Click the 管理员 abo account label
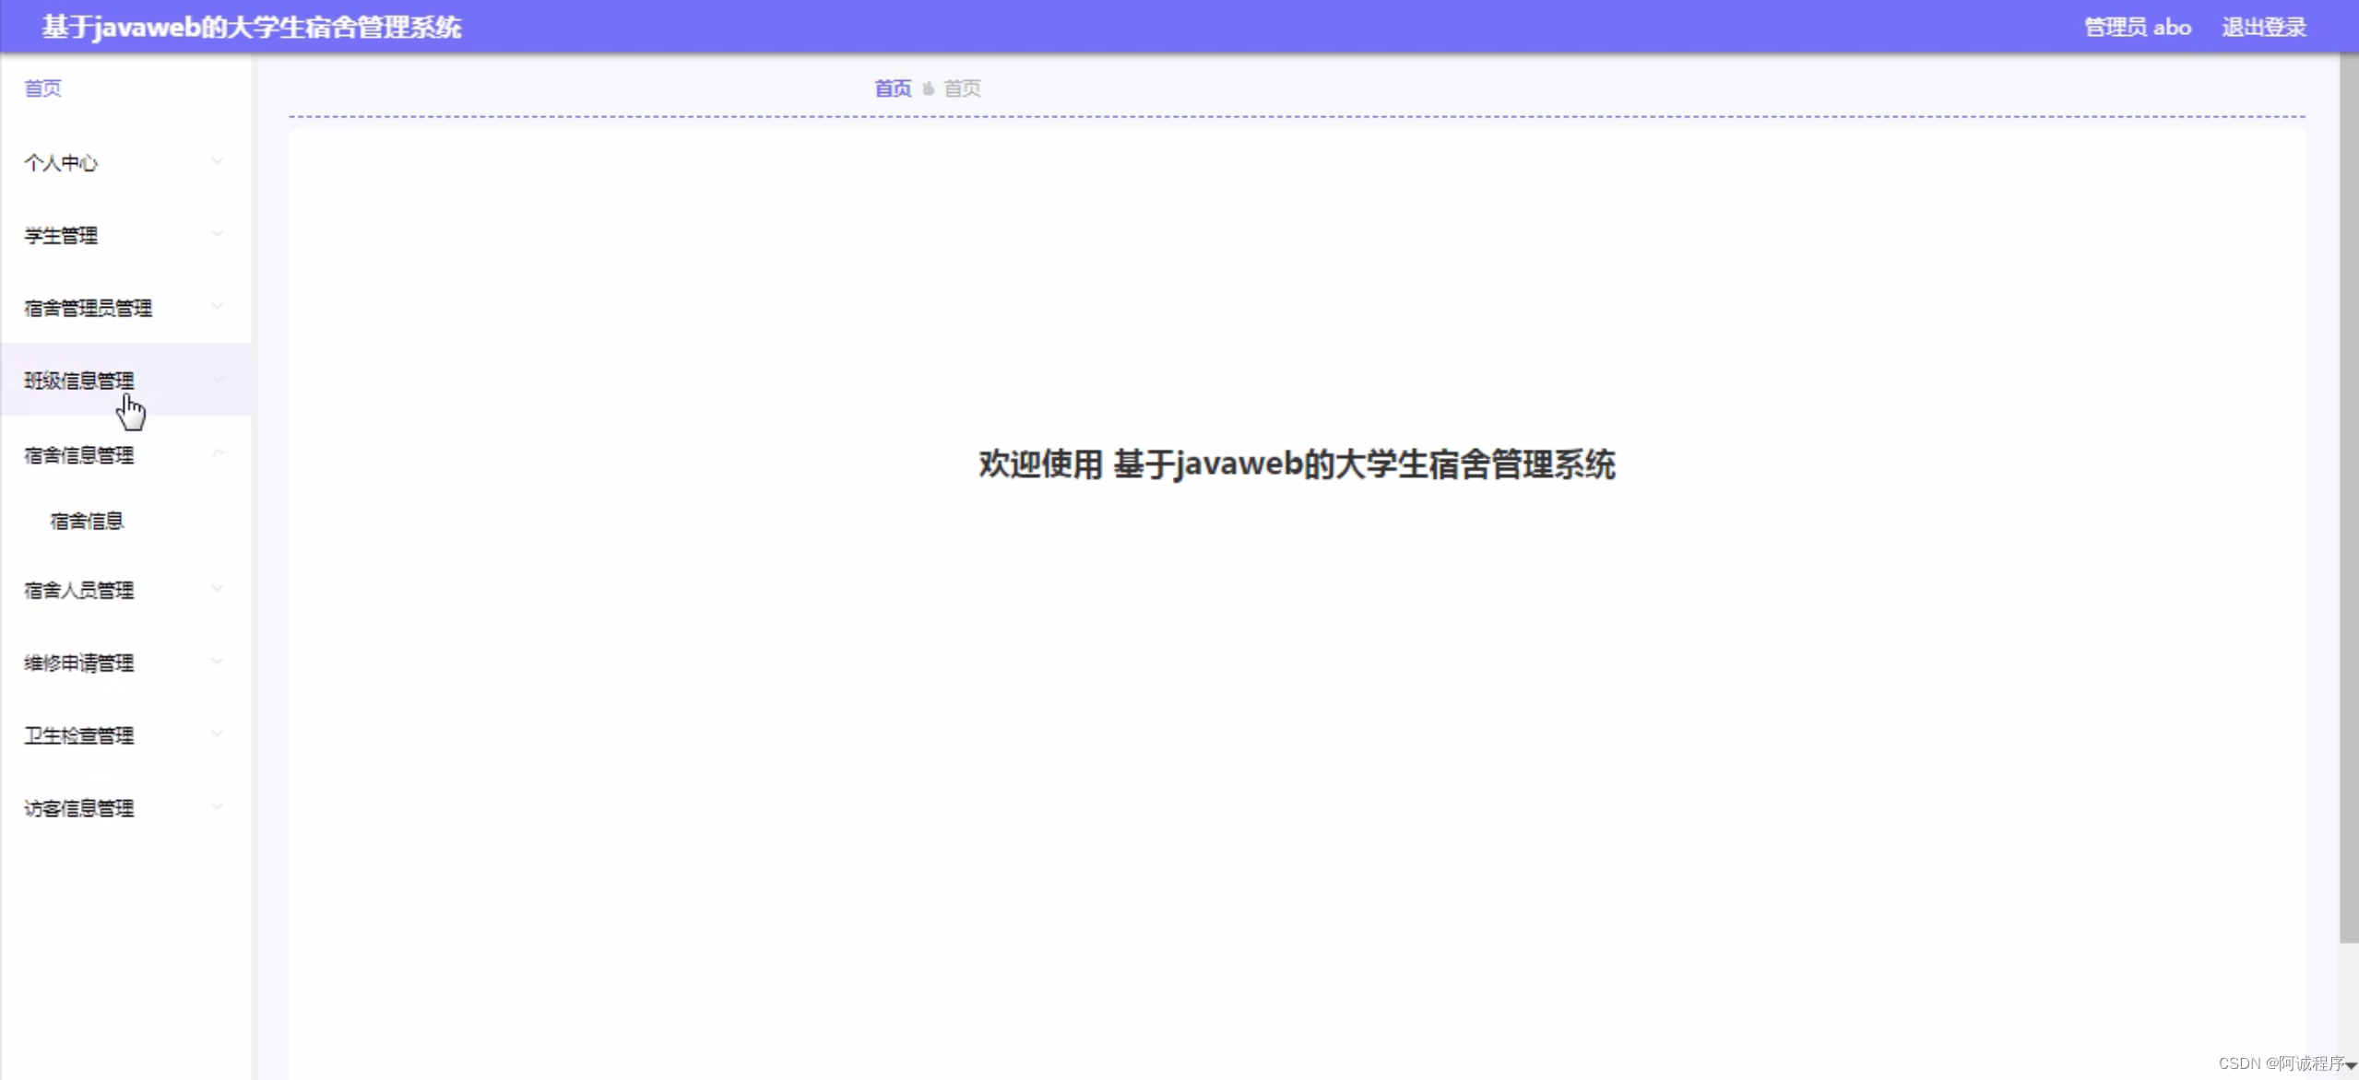Image resolution: width=2359 pixels, height=1080 pixels. 2136,26
